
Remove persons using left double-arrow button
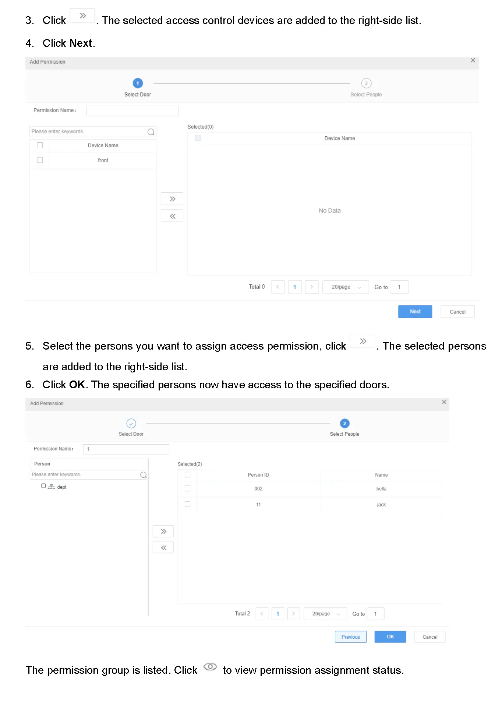pyautogui.click(x=163, y=548)
